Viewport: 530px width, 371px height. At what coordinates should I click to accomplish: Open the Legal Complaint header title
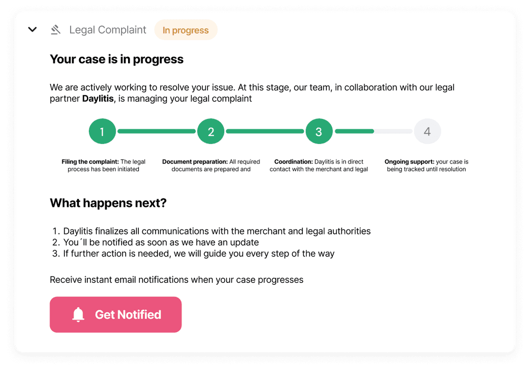(x=108, y=30)
